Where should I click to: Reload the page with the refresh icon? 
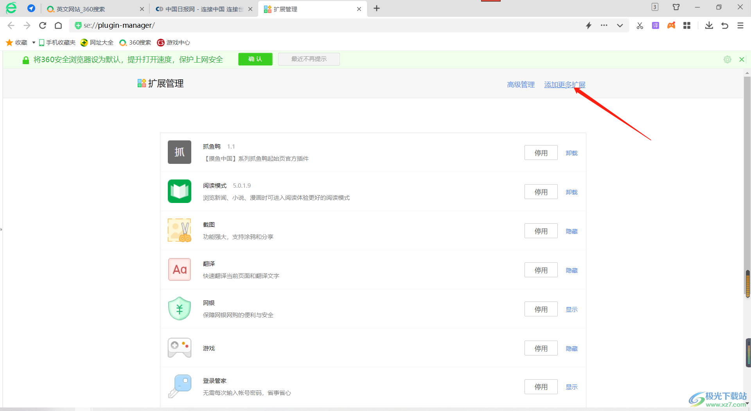point(43,25)
